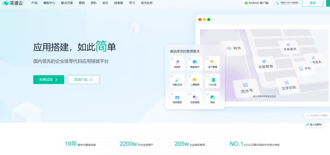Screen dimensions: 330x155
Task: Check the 人事管理 checkbox
Action: click(189, 76)
